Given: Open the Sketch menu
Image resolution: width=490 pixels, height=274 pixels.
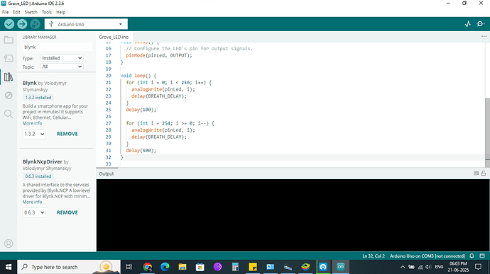Looking at the screenshot, I should coord(31,12).
